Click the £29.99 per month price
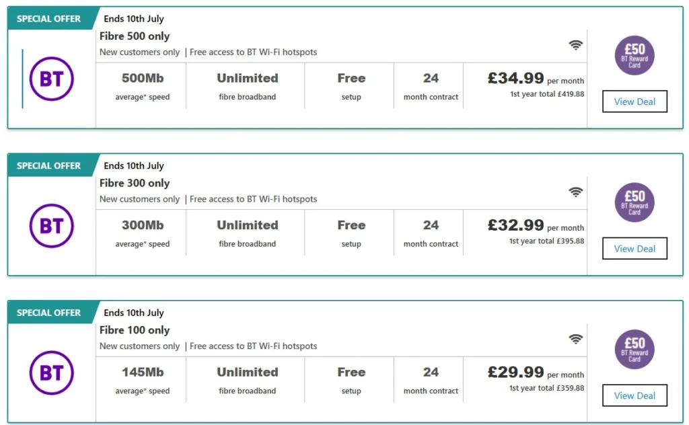This screenshot has height=425, width=689. click(536, 373)
